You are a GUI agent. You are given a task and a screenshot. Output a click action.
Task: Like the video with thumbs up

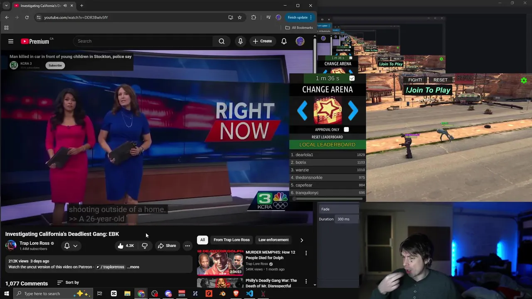125,245
